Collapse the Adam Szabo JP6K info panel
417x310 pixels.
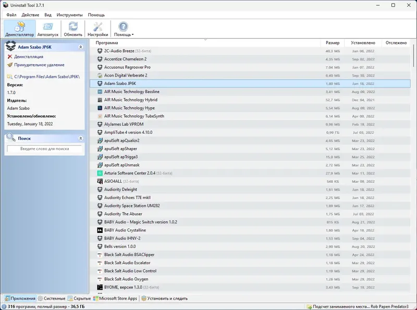[x=81, y=46]
